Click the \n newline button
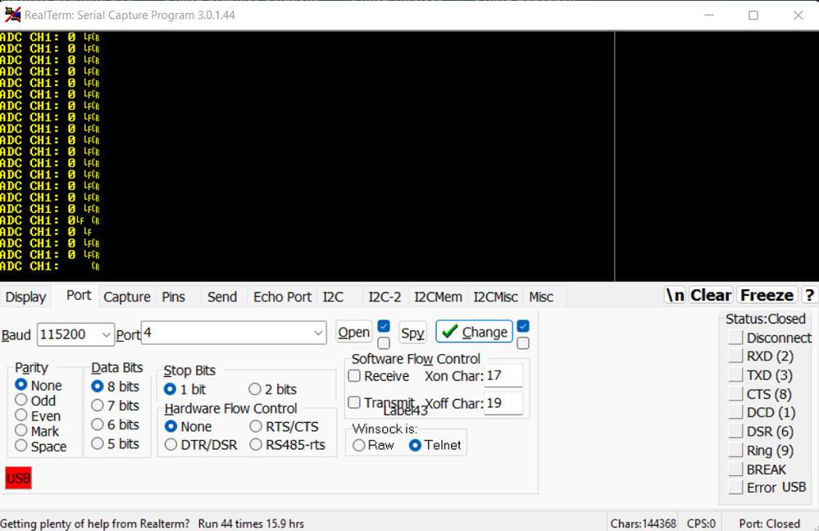Image resolution: width=819 pixels, height=531 pixels. point(675,295)
